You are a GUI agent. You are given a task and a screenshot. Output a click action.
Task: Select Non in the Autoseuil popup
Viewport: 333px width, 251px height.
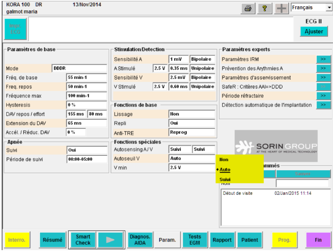pos(224,159)
